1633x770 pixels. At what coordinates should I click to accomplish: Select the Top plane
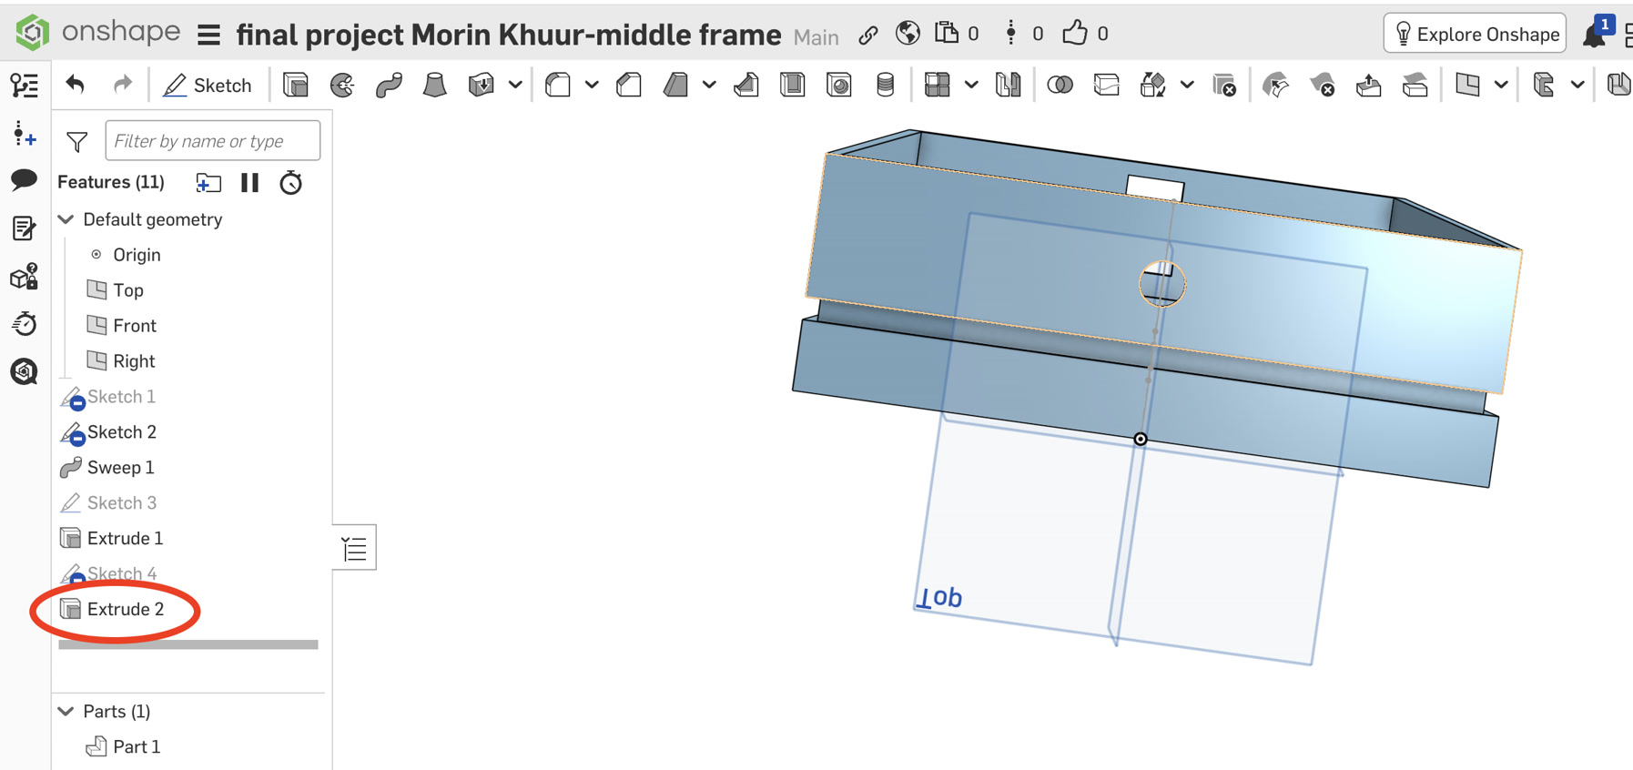(128, 290)
